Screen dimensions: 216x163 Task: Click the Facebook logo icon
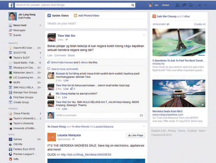point(11,5)
